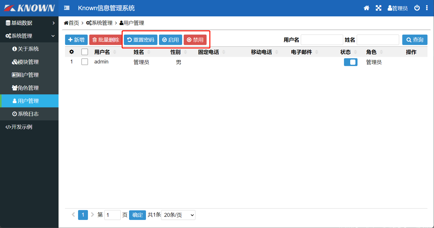This screenshot has width=434, height=228.
Task: Click the Known信息管理系统 title
Action: (x=106, y=8)
